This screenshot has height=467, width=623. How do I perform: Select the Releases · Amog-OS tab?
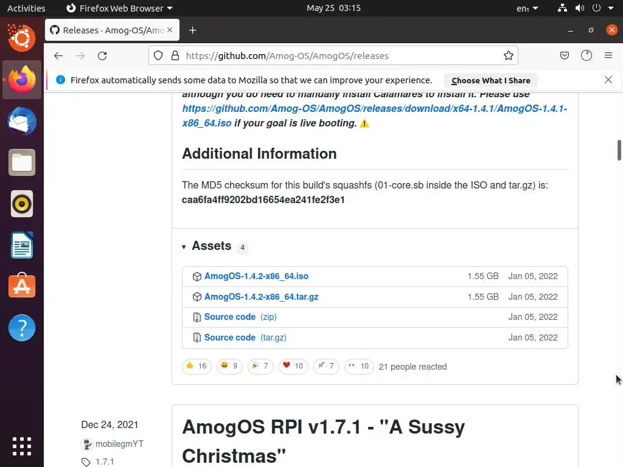coord(113,30)
